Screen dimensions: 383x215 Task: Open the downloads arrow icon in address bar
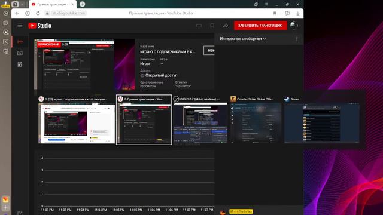(298, 13)
